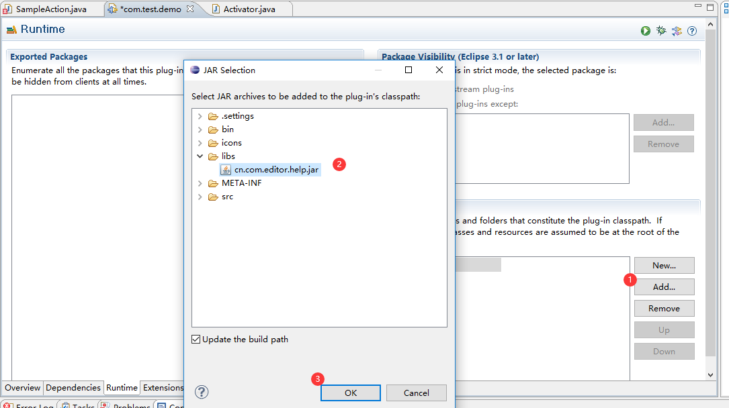Open manifest editor help icon

point(692,31)
